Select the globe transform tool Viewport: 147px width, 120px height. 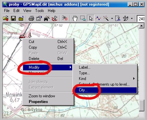pyautogui.click(x=126, y=18)
